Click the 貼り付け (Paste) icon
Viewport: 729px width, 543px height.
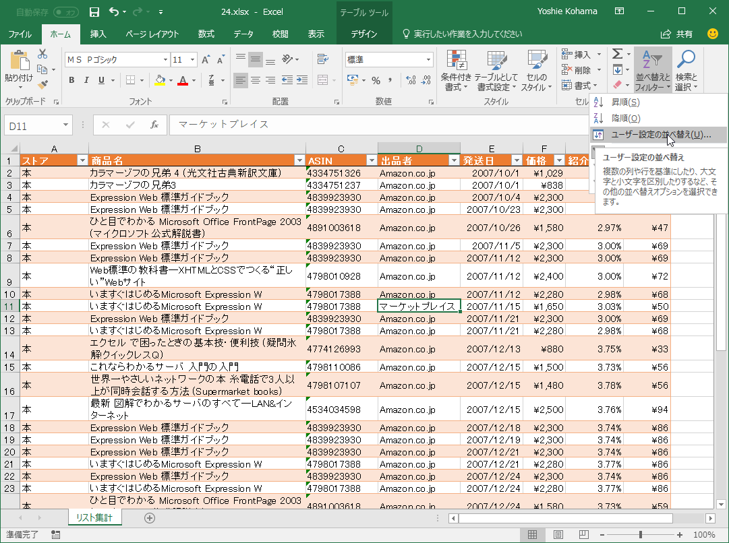click(20, 61)
